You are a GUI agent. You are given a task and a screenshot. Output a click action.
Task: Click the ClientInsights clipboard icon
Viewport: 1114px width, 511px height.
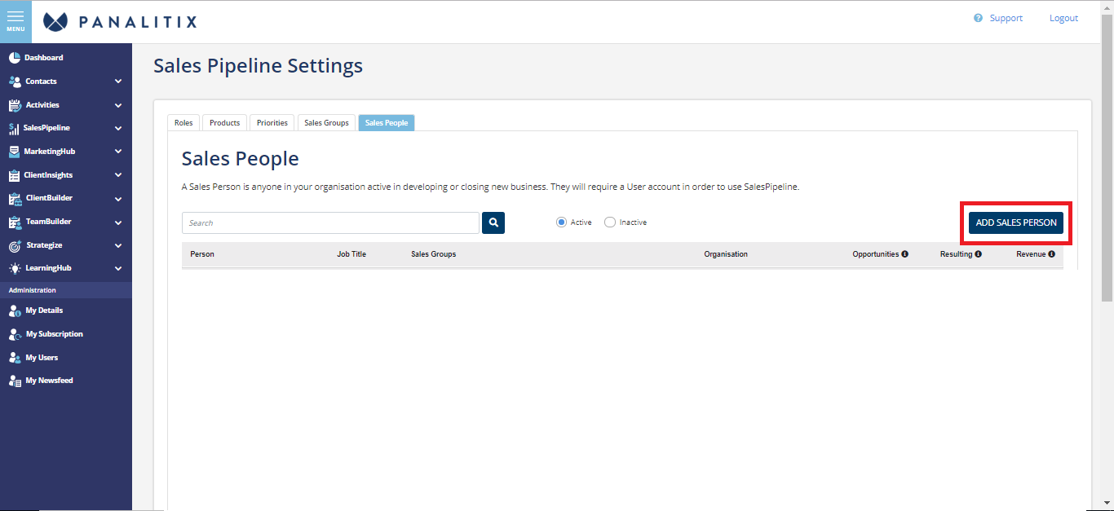point(15,175)
